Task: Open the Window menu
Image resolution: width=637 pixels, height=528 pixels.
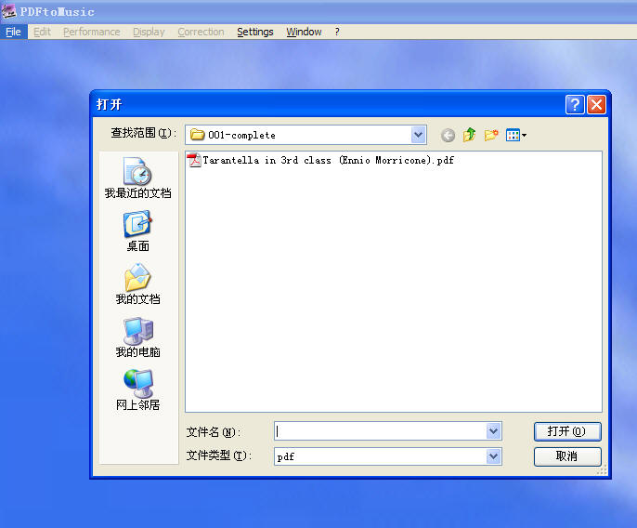Action: pos(304,32)
